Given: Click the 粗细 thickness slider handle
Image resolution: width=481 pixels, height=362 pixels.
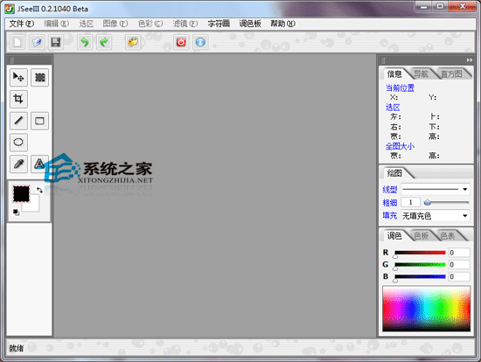Looking at the screenshot, I should click(428, 203).
